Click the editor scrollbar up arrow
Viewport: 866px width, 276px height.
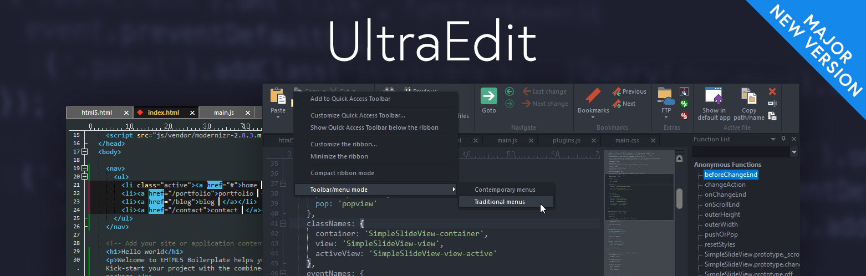tap(679, 159)
